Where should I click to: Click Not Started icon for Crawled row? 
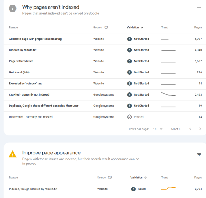129,95
